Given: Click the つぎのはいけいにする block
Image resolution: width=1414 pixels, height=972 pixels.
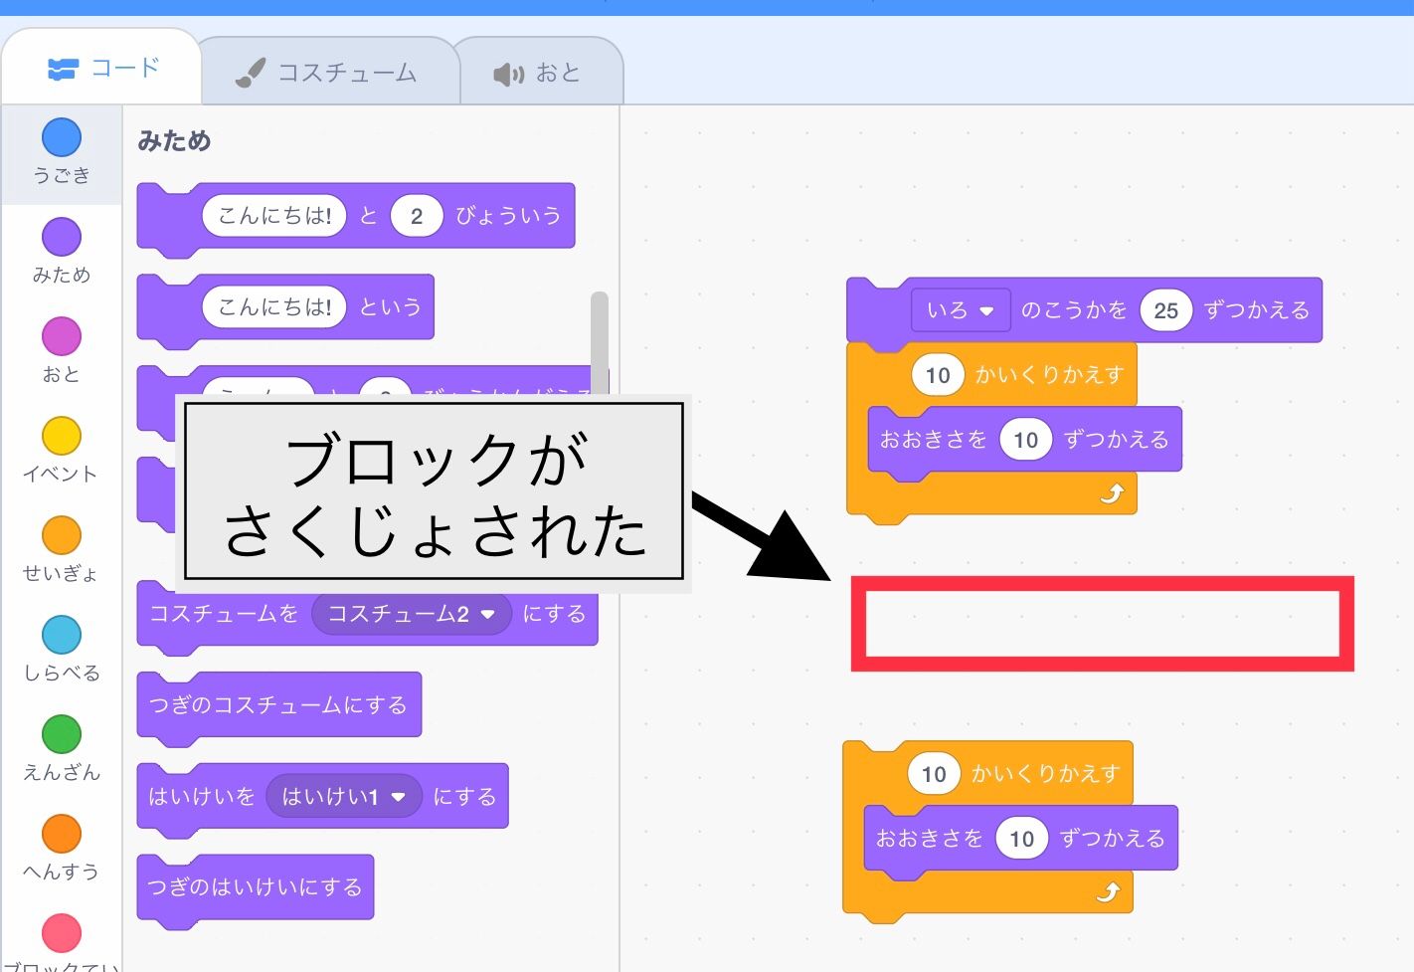Looking at the screenshot, I should pos(255,887).
